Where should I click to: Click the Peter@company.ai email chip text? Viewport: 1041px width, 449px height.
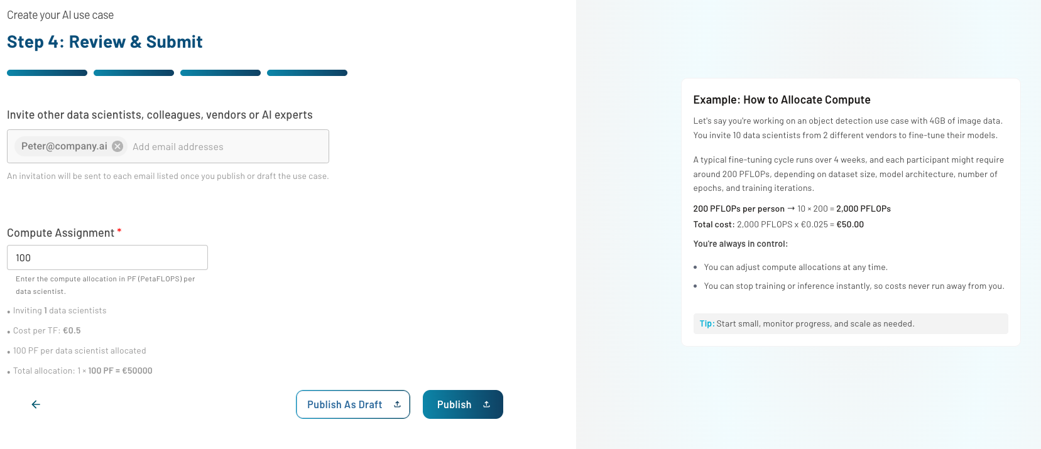point(64,146)
